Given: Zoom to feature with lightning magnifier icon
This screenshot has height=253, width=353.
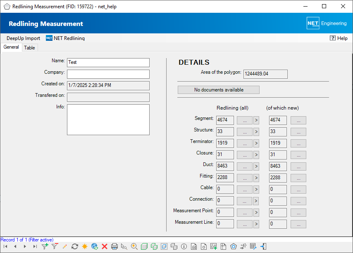Looking at the screenshot, I should (x=134, y=246).
